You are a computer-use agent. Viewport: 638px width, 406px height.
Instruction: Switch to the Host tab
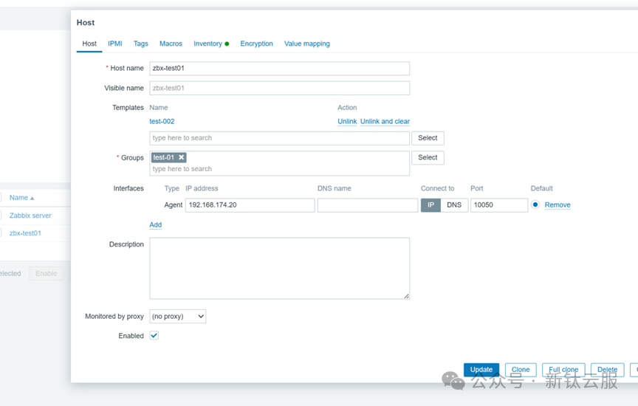(89, 44)
